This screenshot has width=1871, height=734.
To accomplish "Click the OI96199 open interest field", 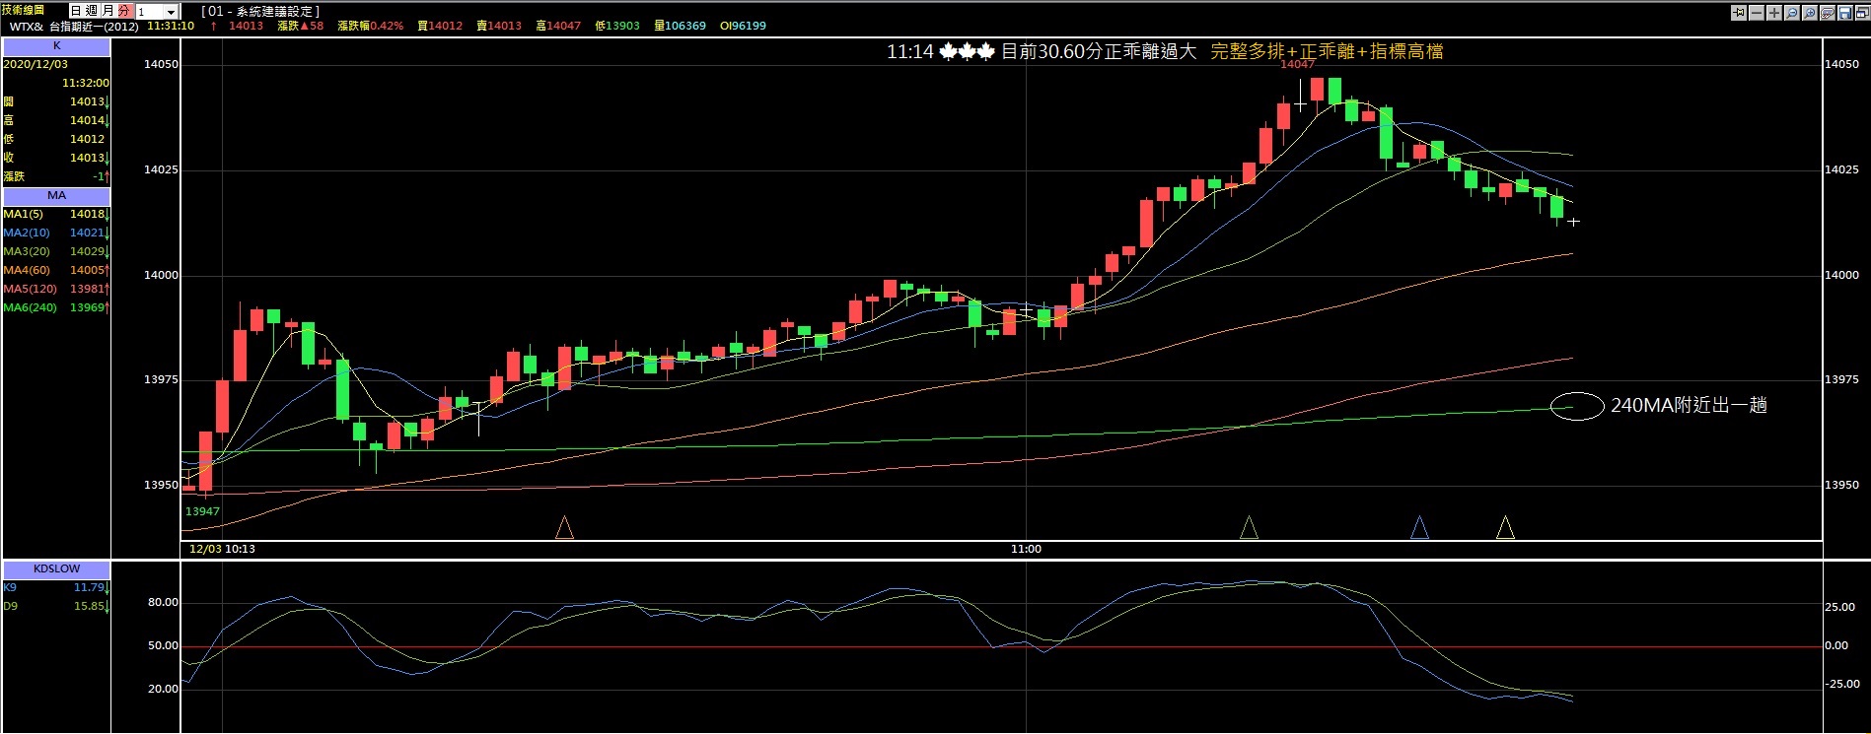I will 743,26.
